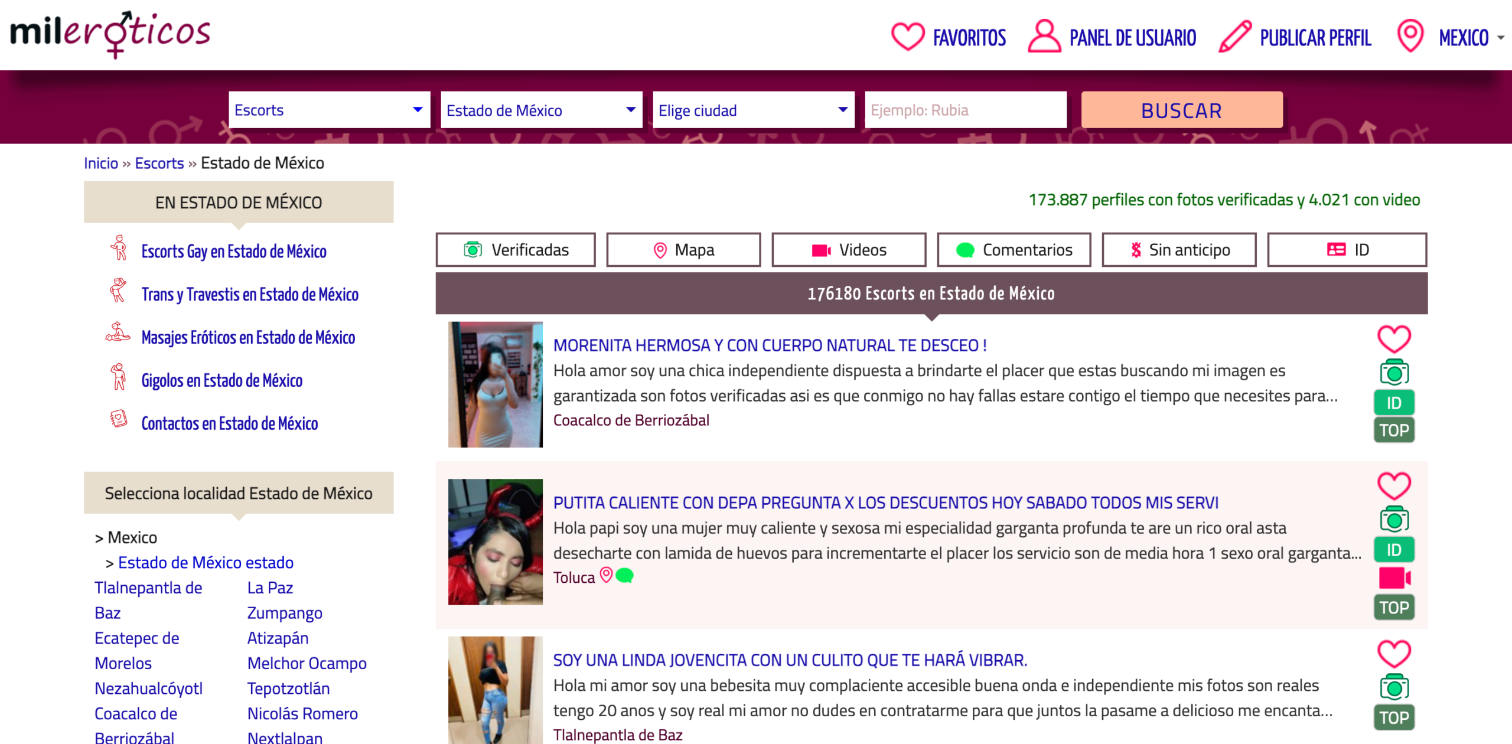The height and width of the screenshot is (744, 1512).
Task: Open Masajes Eróticos en Estado de México
Action: (248, 337)
